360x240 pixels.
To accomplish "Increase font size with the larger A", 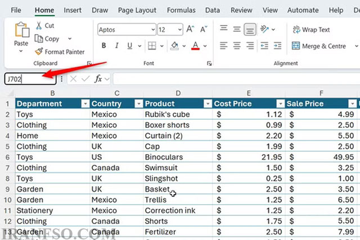I will 190,29.
